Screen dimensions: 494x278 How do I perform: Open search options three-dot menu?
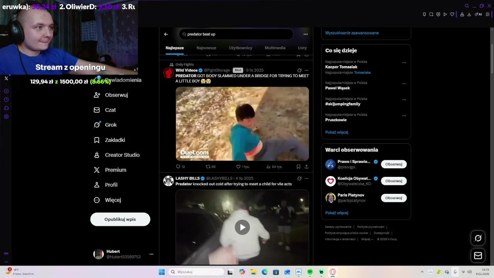pos(306,34)
